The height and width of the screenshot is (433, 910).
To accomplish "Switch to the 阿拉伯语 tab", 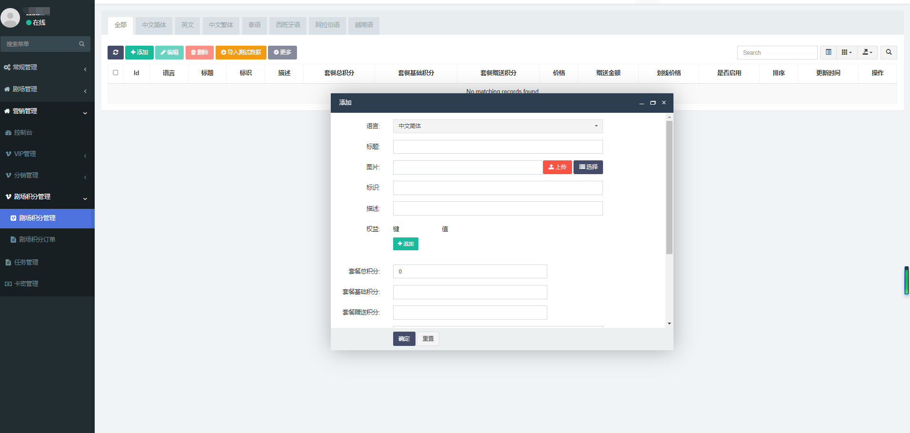I will tap(327, 25).
